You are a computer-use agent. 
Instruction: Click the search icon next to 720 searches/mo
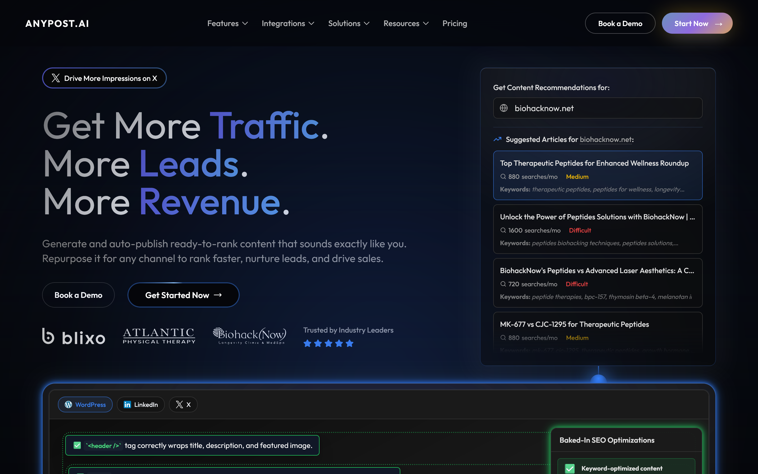coord(503,284)
